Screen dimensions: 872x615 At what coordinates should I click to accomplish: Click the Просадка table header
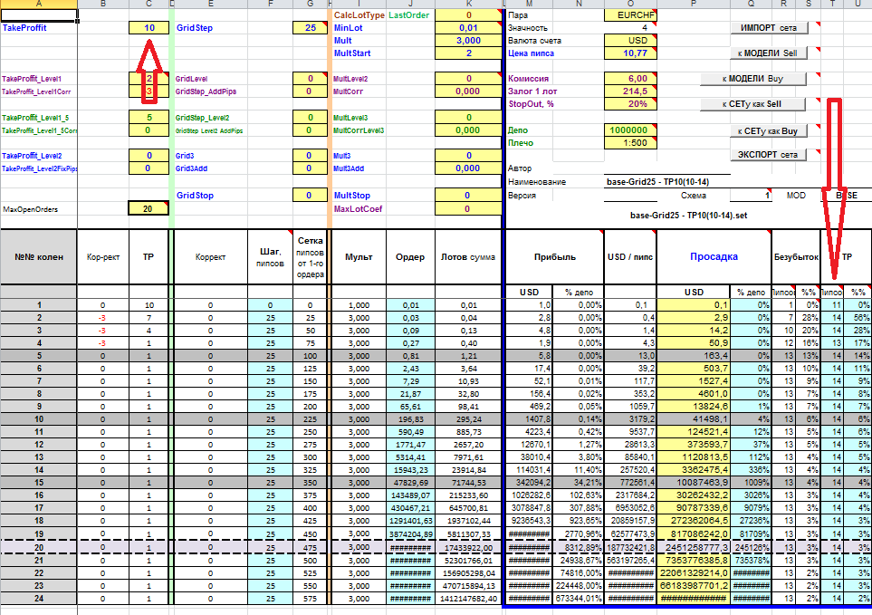point(714,257)
